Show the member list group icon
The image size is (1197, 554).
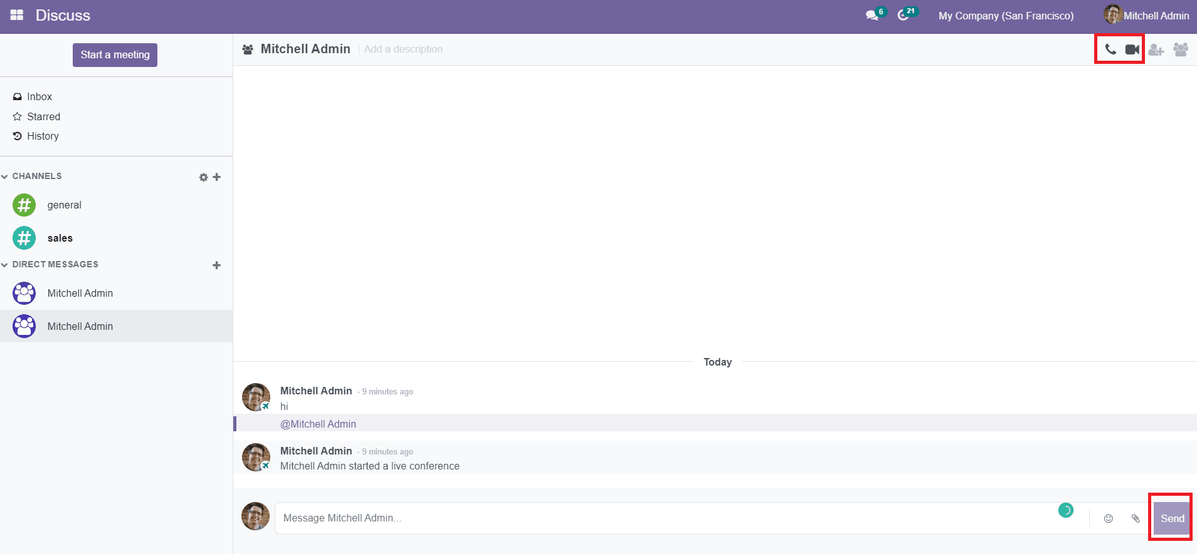(1181, 49)
